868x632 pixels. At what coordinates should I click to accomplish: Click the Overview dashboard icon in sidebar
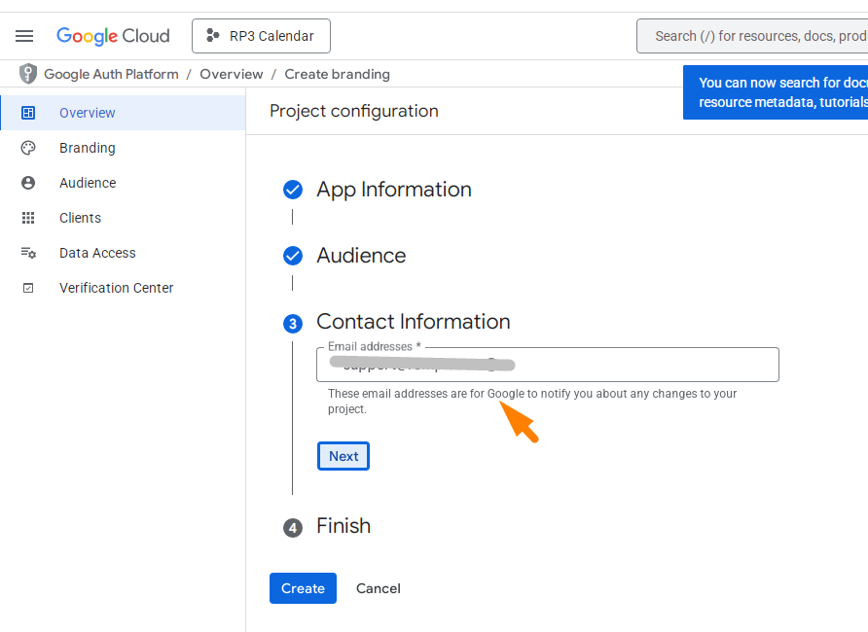tap(28, 113)
